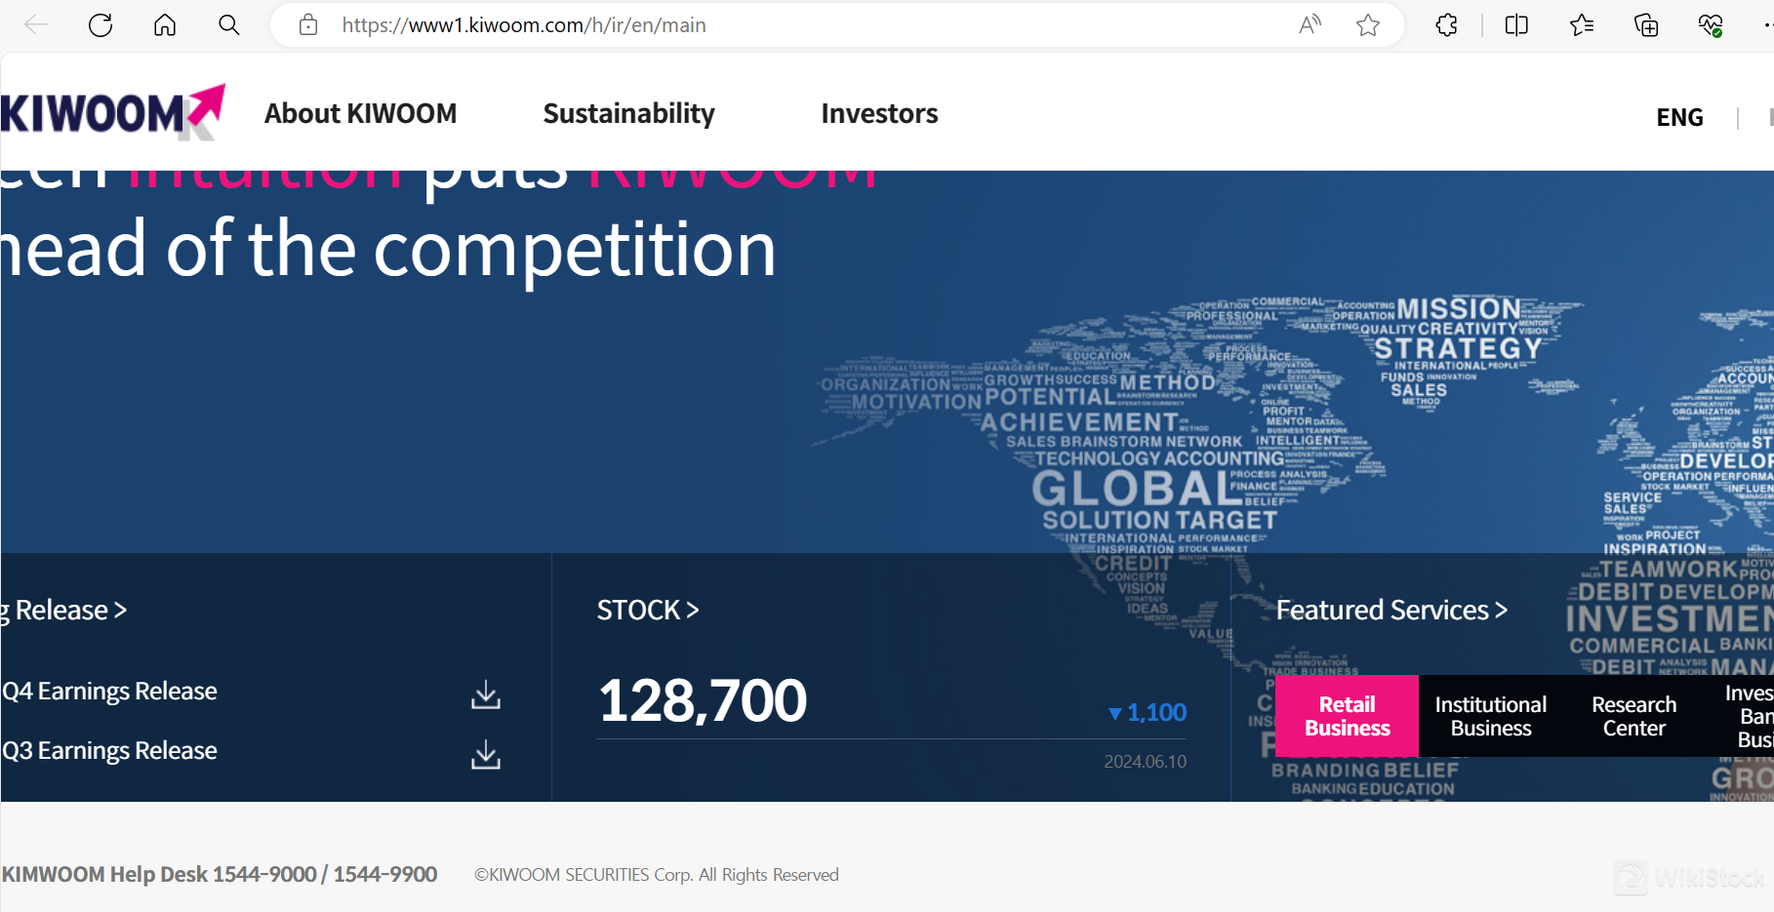Click the browser refresh icon
The image size is (1774, 912).
[x=101, y=25]
